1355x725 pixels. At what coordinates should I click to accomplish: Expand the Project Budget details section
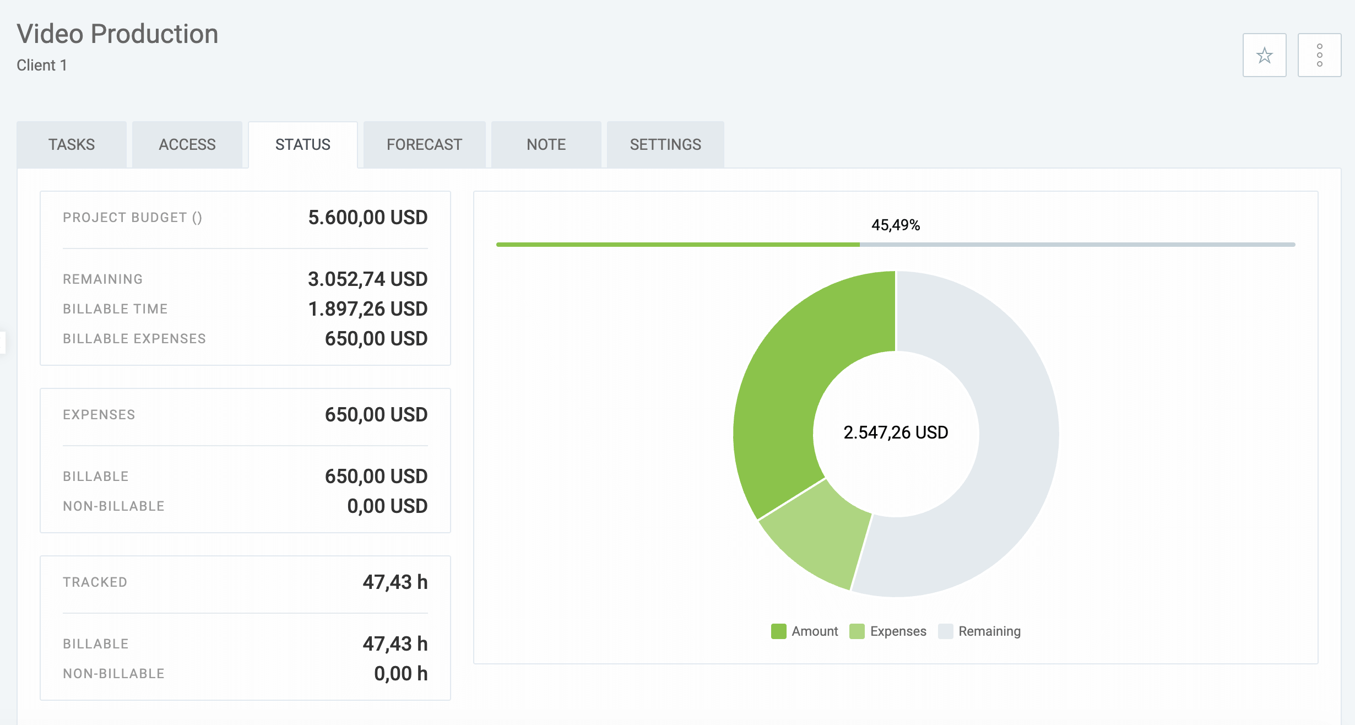(245, 218)
